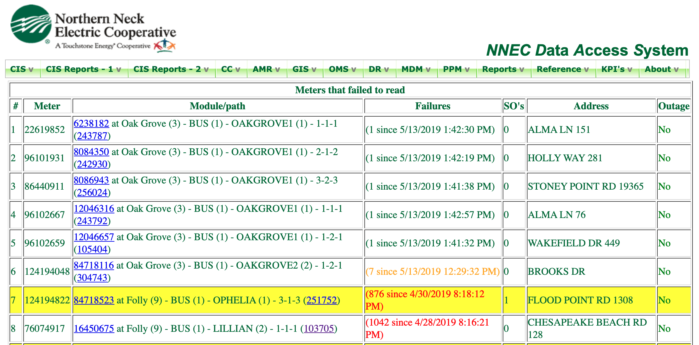The width and height of the screenshot is (699, 345).
Task: Click module link 8084350
Action: [x=91, y=152]
